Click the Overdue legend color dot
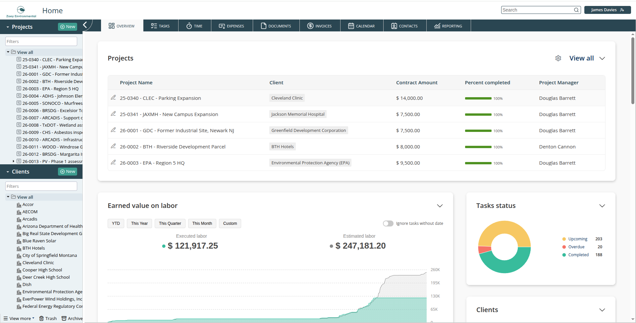The image size is (636, 323). pos(564,247)
